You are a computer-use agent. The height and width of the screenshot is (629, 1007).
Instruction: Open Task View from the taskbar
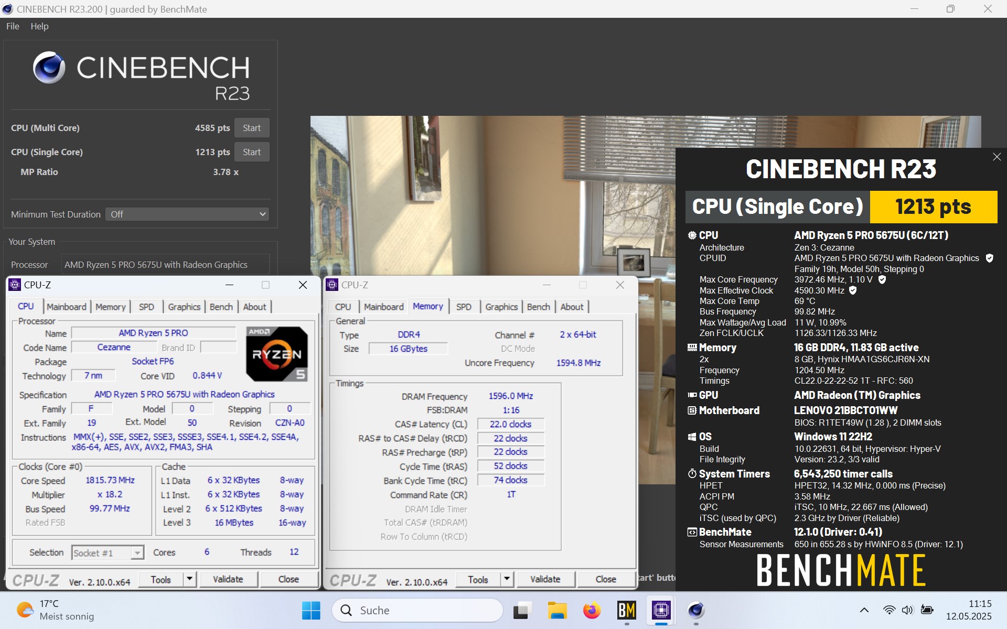pos(522,610)
